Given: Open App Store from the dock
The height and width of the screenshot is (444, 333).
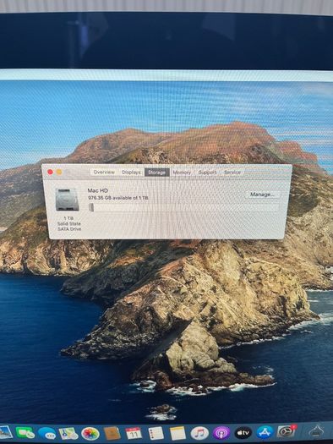Looking at the screenshot, I should (265, 432).
